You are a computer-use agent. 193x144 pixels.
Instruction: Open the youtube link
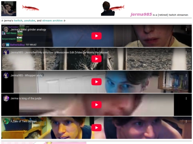pyautogui.click(x=30, y=21)
